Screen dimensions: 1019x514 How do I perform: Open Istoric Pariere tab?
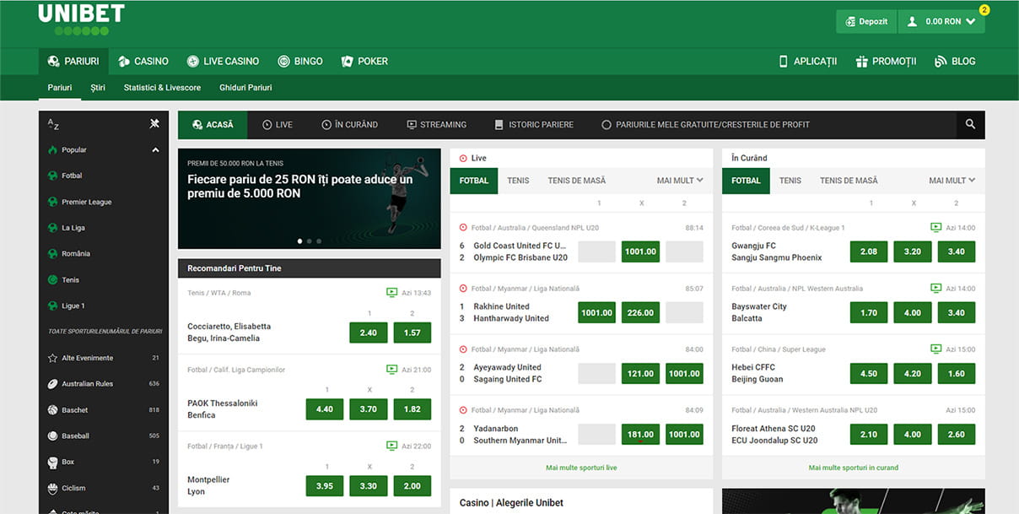534,124
